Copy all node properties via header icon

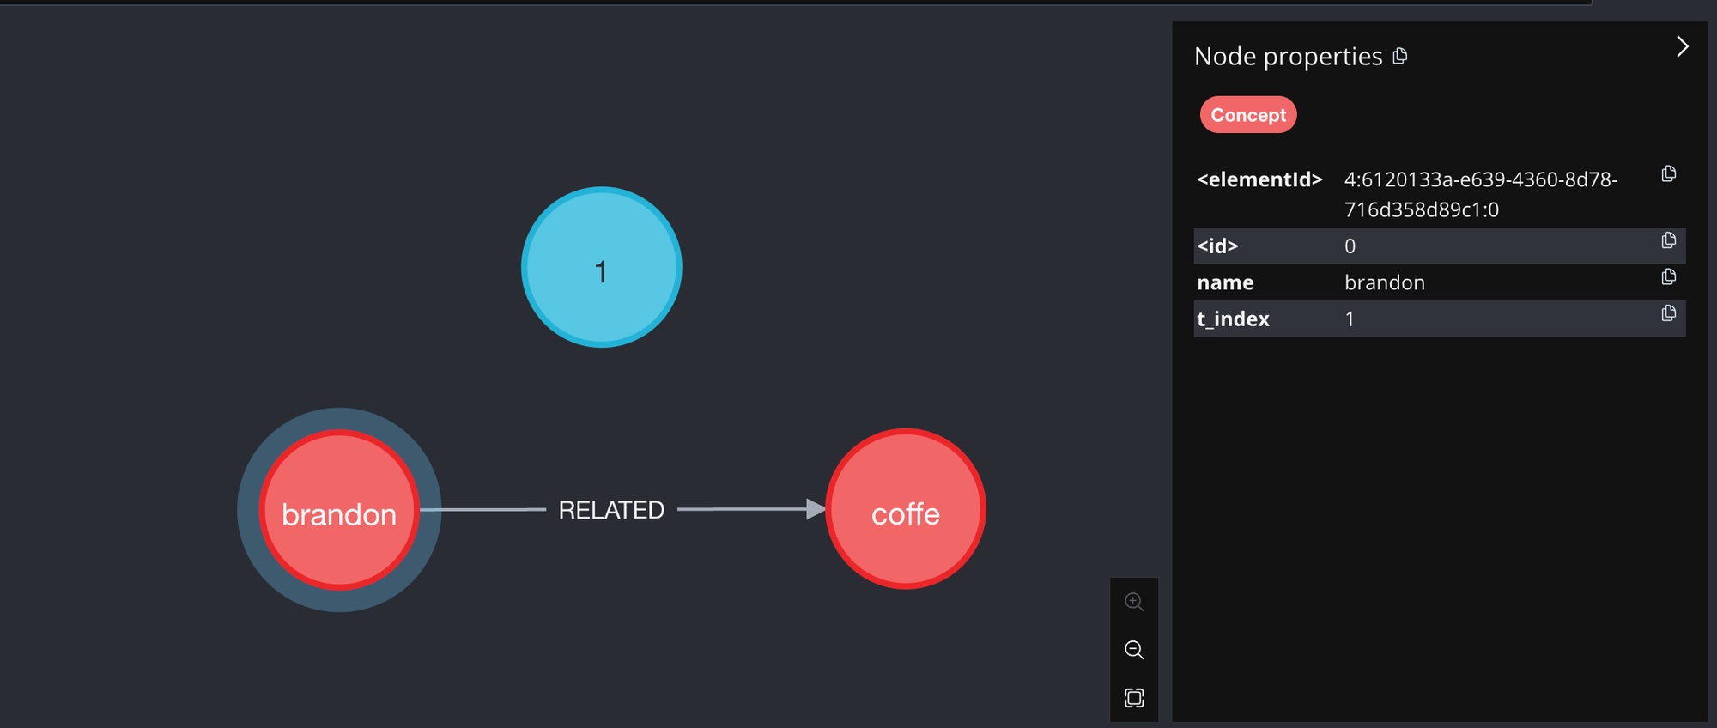pos(1400,56)
